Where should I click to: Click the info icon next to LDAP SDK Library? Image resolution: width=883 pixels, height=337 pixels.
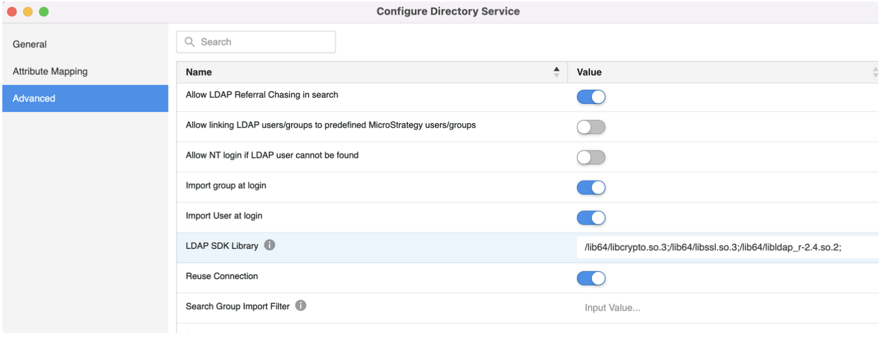pyautogui.click(x=270, y=245)
